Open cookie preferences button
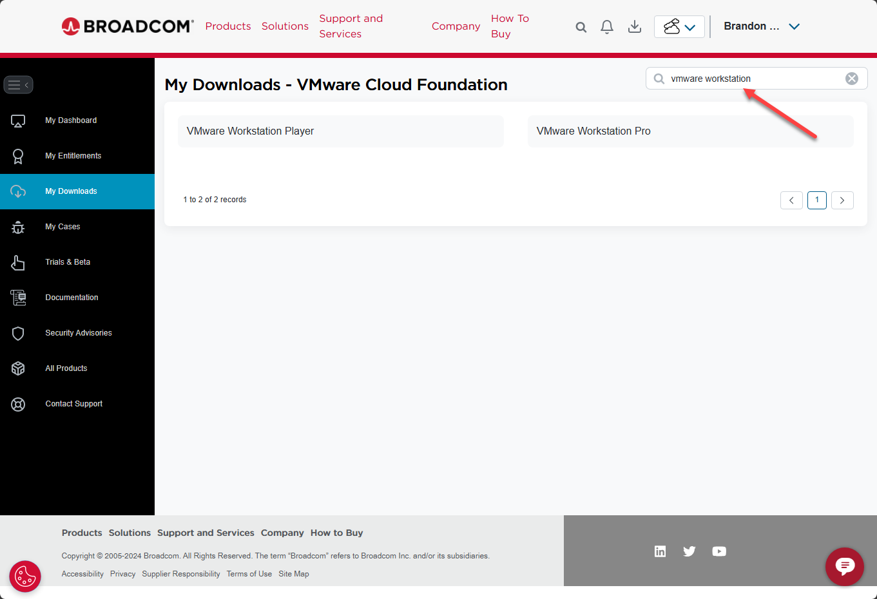877x599 pixels. point(25,576)
